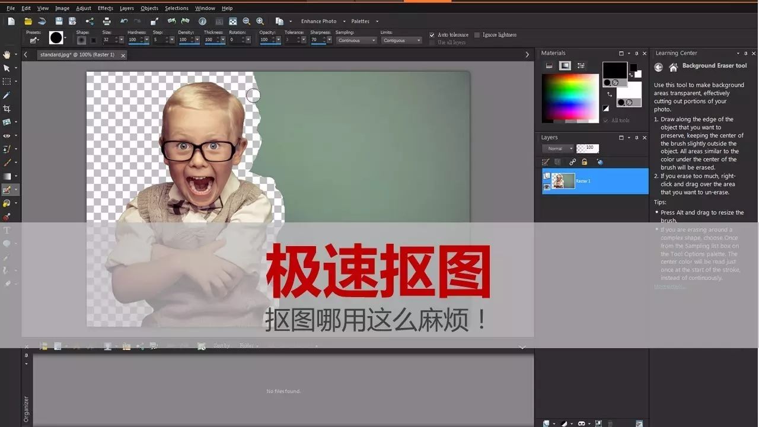Click the Link Layers icon in Layers palette

pos(573,162)
